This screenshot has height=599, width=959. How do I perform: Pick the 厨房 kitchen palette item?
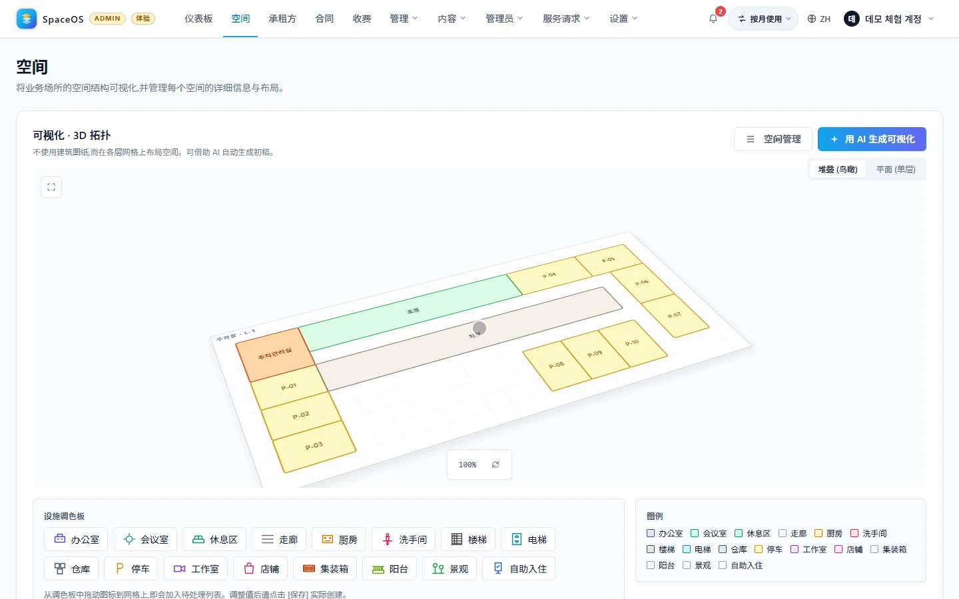(x=339, y=539)
